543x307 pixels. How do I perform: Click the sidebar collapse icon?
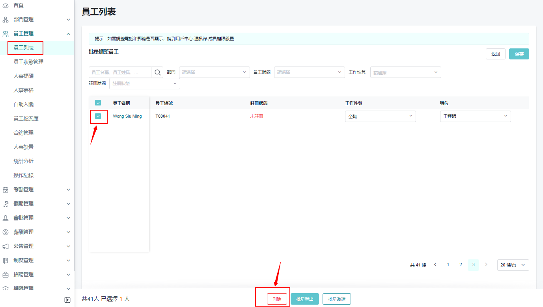(67, 300)
